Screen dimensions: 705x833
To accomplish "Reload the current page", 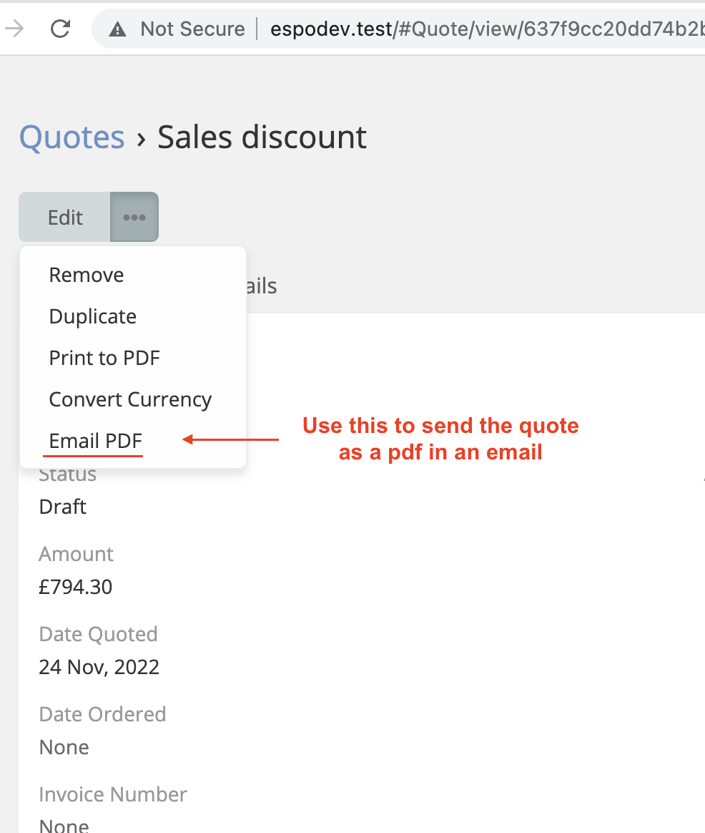I will [60, 29].
